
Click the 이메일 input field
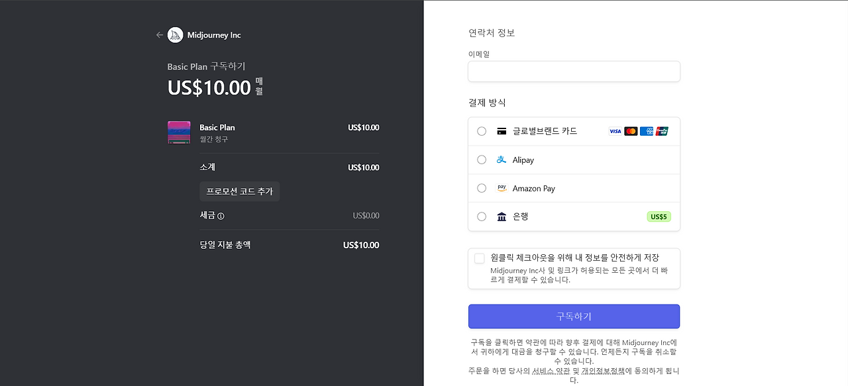pos(574,72)
